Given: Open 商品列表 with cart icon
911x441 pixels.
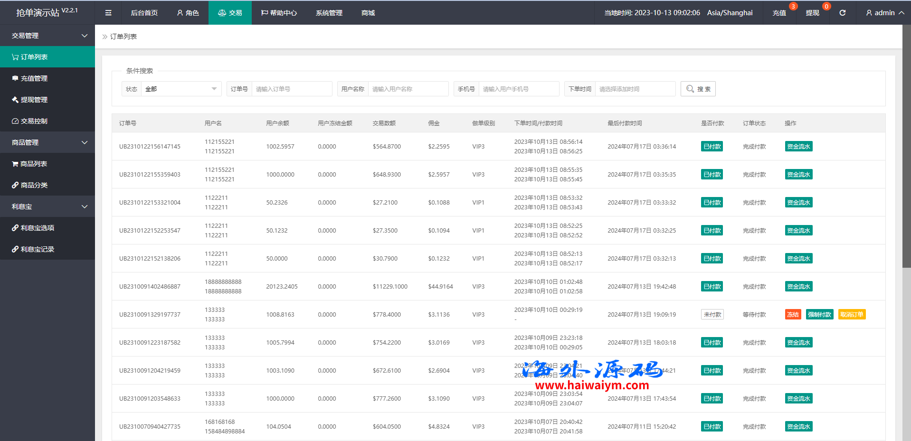Looking at the screenshot, I should (x=33, y=164).
